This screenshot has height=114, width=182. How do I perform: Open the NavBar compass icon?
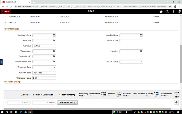tap(179, 11)
